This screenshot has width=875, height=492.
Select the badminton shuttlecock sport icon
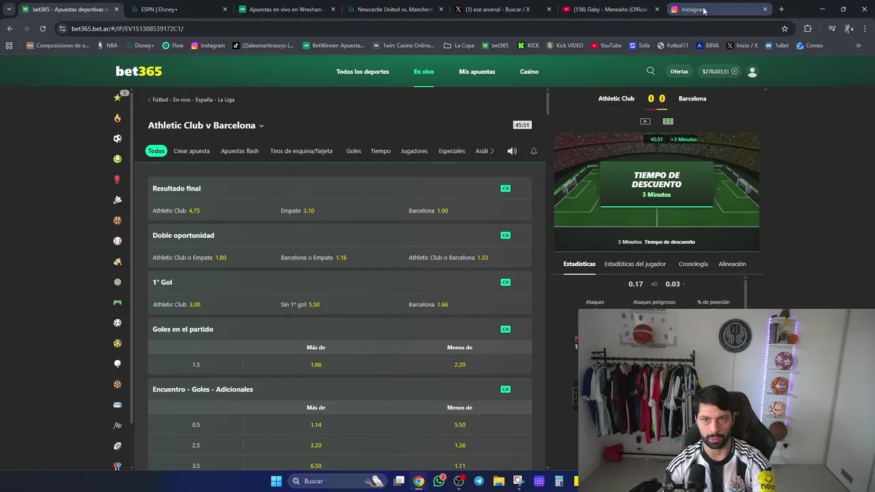point(118,200)
